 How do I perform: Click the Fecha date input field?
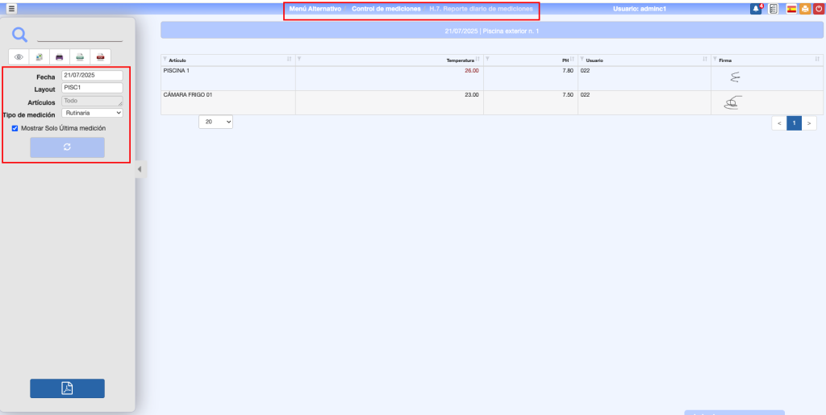point(92,75)
